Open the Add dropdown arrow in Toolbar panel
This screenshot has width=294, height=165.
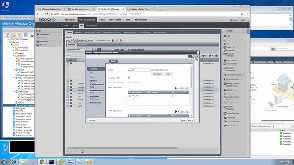pyautogui.click(x=232, y=36)
